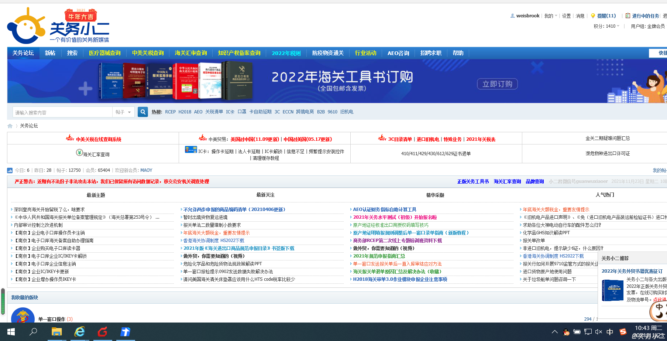Click hot keyword RCEP
Image resolution: width=667 pixels, height=341 pixels.
coord(171,112)
